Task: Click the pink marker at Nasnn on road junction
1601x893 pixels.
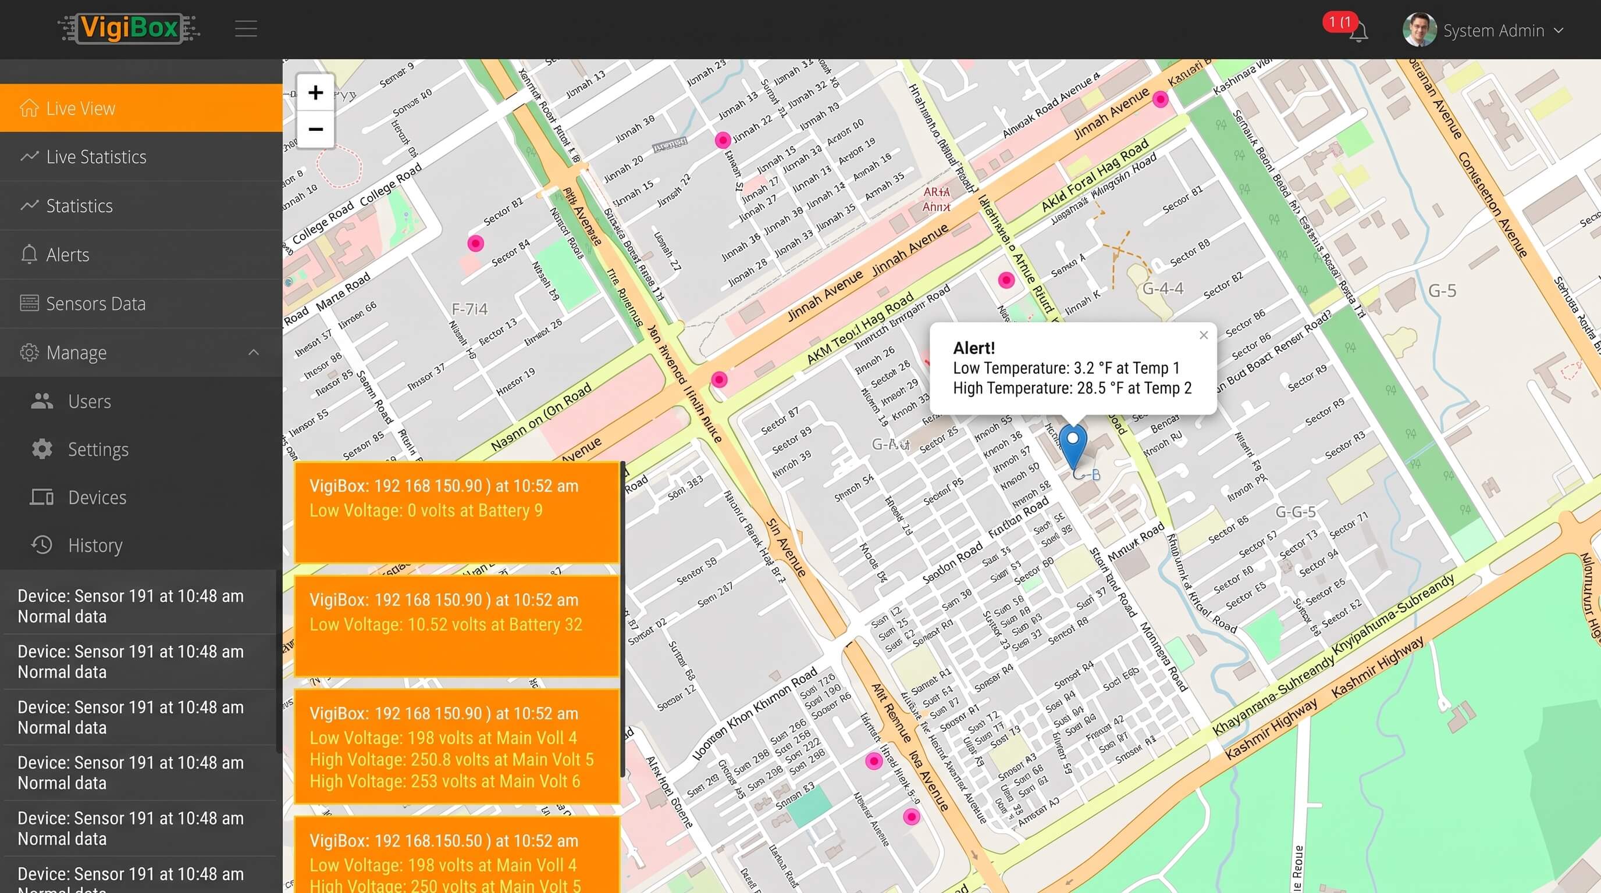Action: [x=719, y=380]
